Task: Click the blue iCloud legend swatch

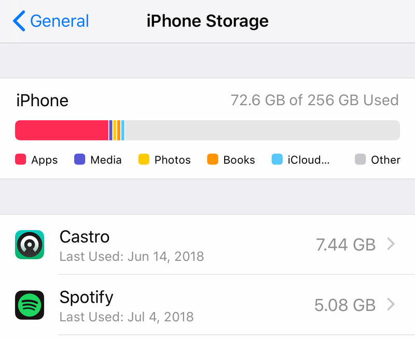Action: point(277,159)
